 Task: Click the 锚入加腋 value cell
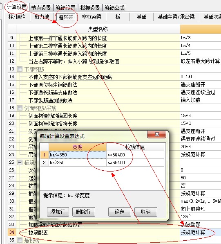[x=201, y=100]
